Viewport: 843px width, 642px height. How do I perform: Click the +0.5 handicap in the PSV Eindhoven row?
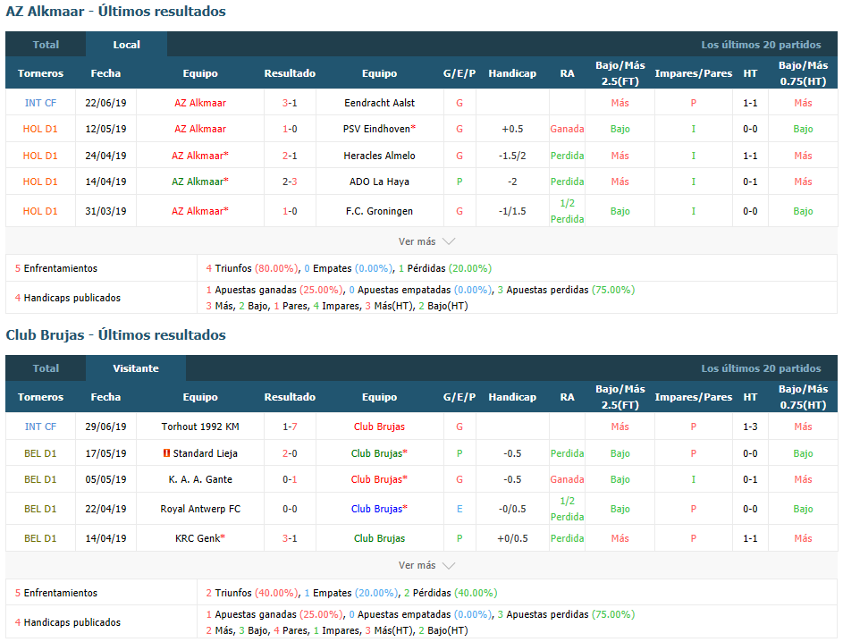pos(512,129)
